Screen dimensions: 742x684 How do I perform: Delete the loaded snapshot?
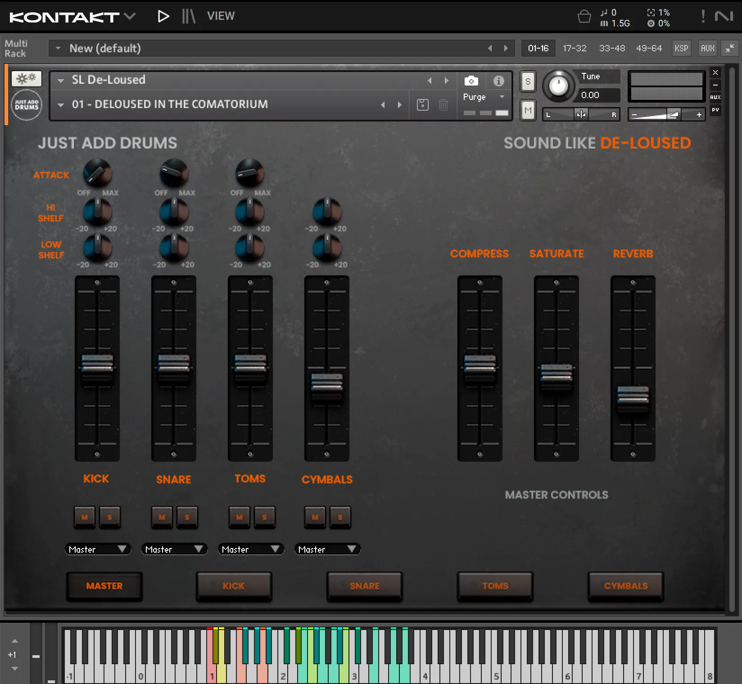tap(443, 104)
